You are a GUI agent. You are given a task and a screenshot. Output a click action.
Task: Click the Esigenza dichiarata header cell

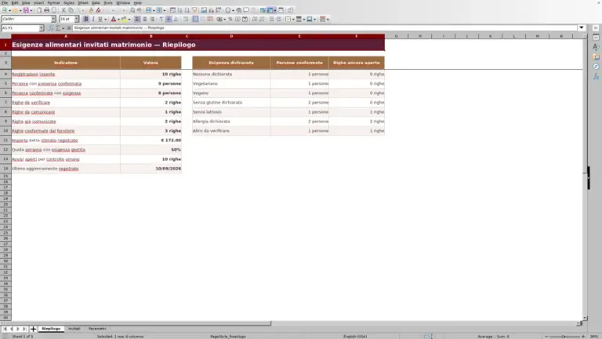(231, 63)
